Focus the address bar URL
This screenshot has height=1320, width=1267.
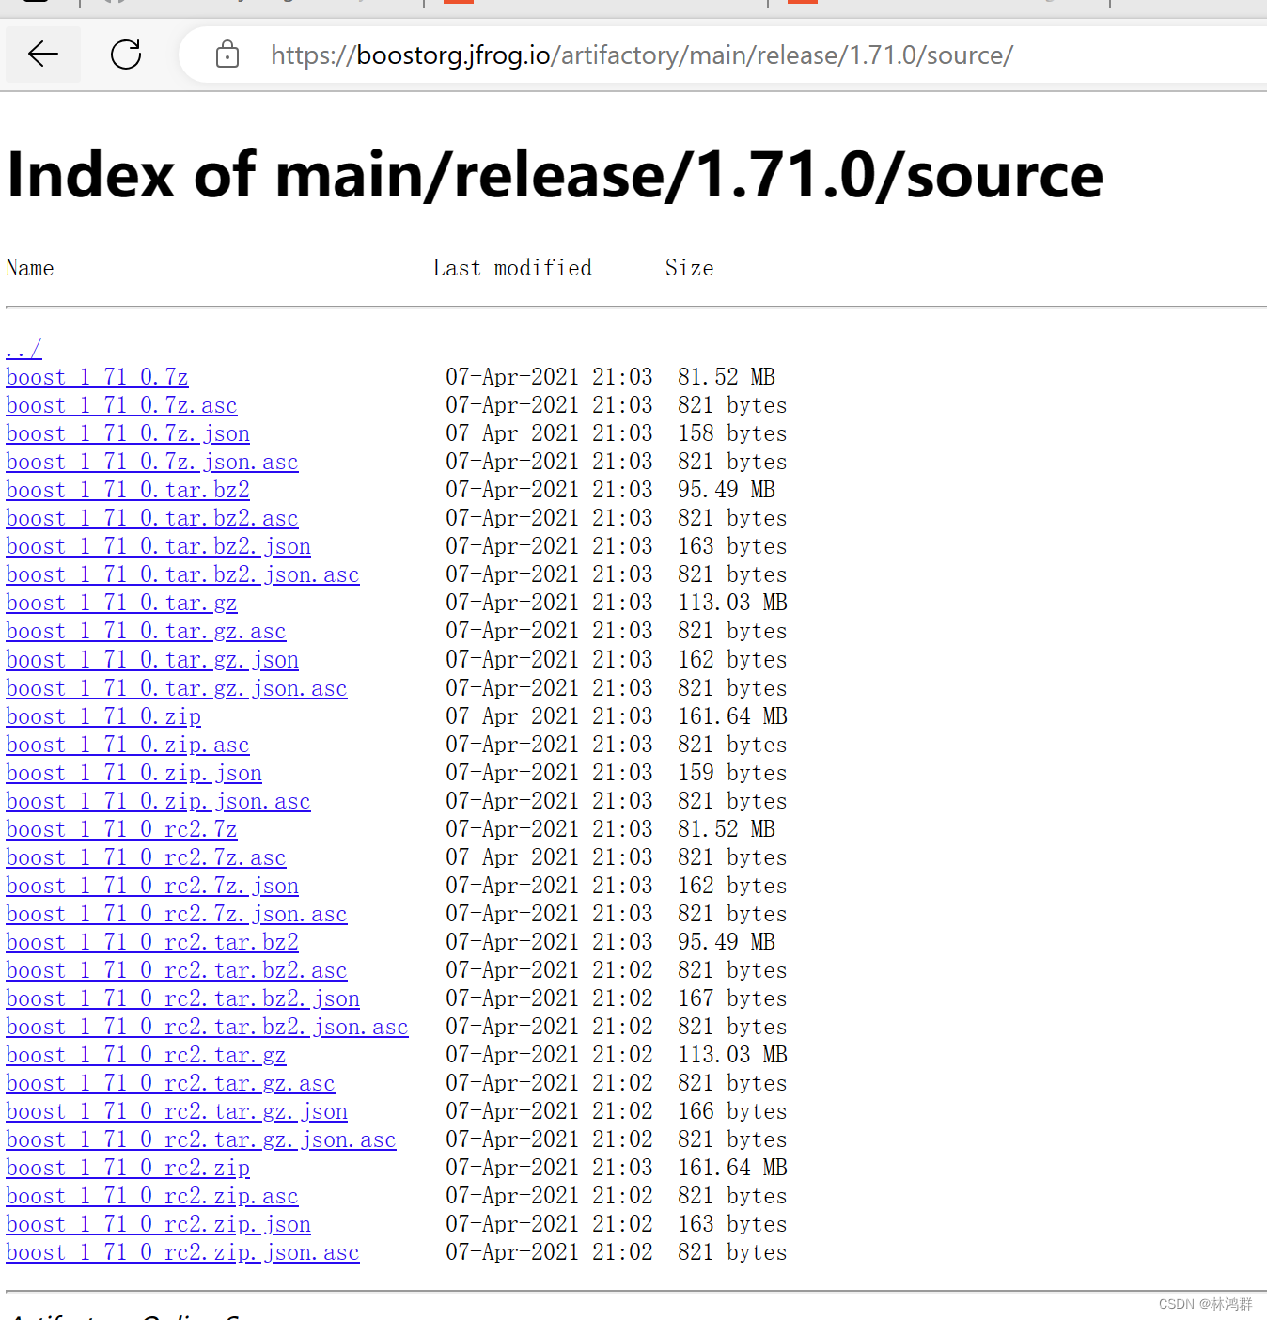642,55
